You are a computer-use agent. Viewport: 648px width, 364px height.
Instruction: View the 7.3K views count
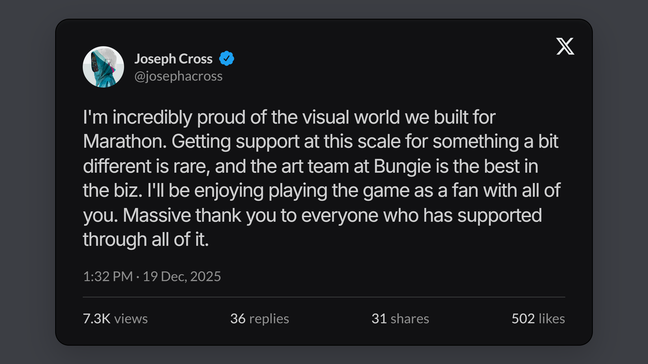[x=115, y=318]
